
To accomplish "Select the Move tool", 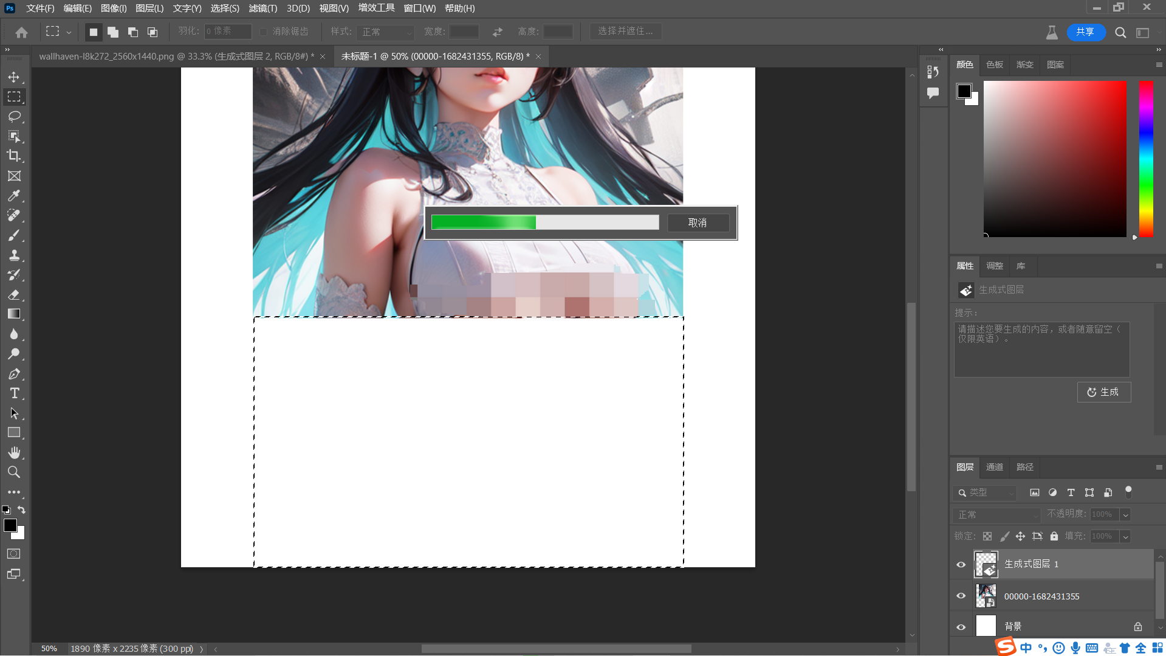I will [x=14, y=77].
